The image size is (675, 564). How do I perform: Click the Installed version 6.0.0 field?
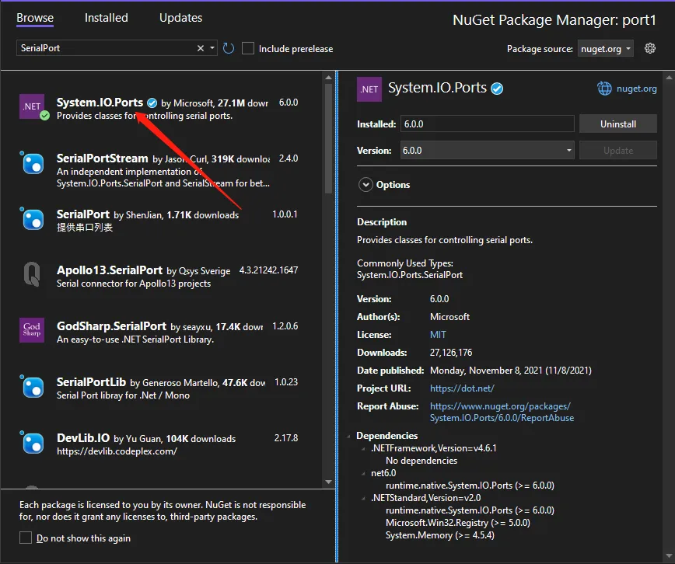487,124
